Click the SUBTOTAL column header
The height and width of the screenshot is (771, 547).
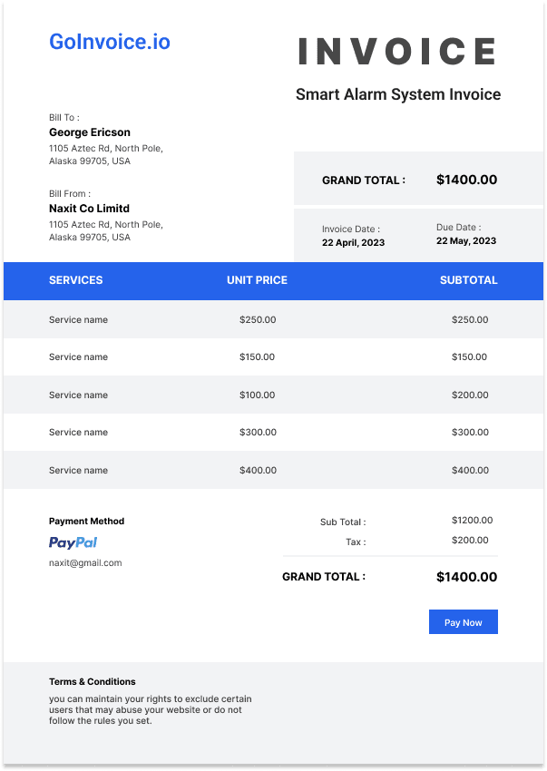pyautogui.click(x=468, y=280)
